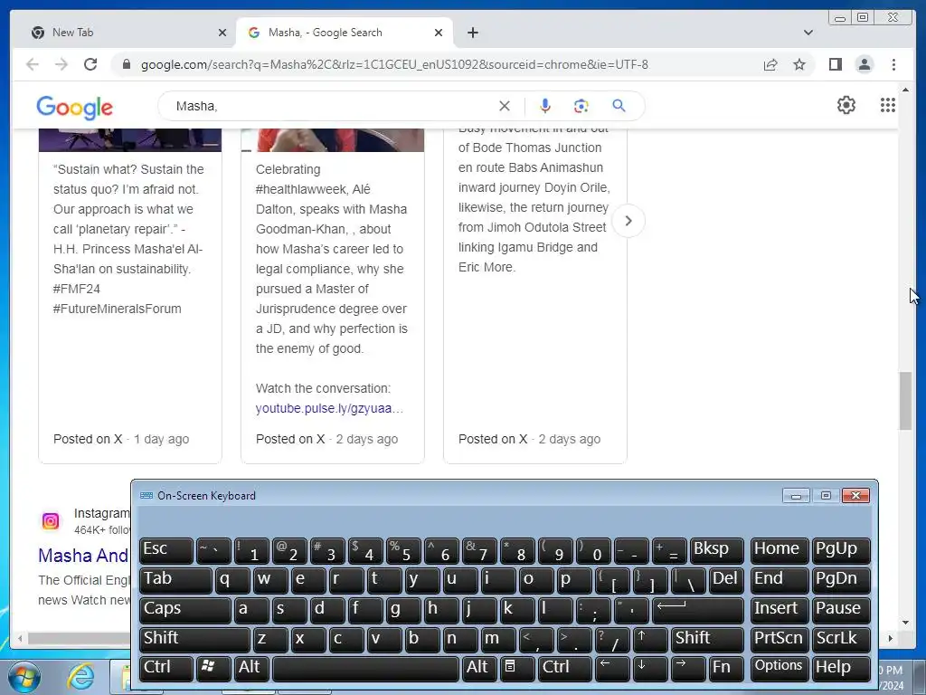Click the Bksp key
926x695 pixels.
[x=717, y=551]
